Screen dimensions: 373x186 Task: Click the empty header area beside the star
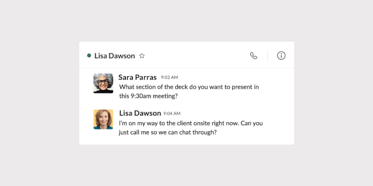point(196,56)
